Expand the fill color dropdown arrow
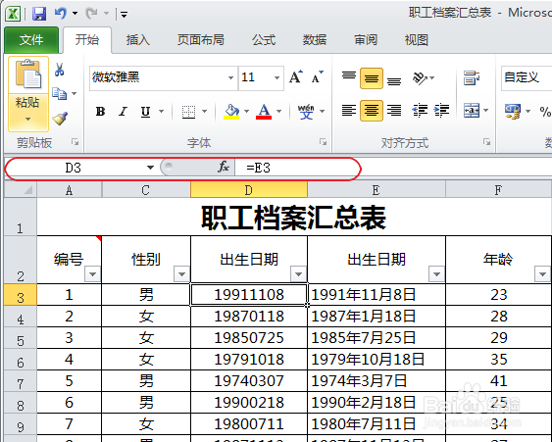The image size is (552, 442). point(246,112)
